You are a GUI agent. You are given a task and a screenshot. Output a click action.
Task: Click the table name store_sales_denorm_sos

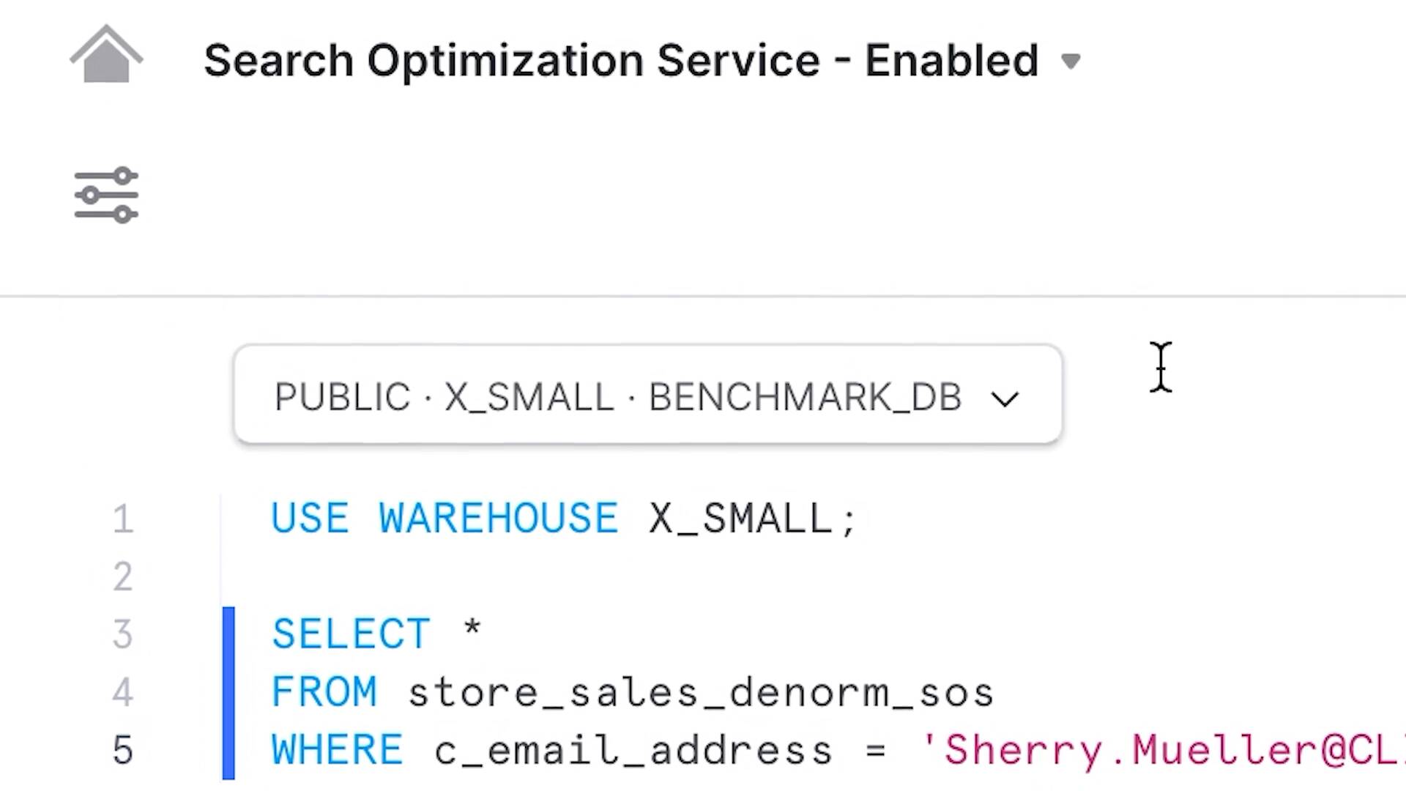pos(700,693)
